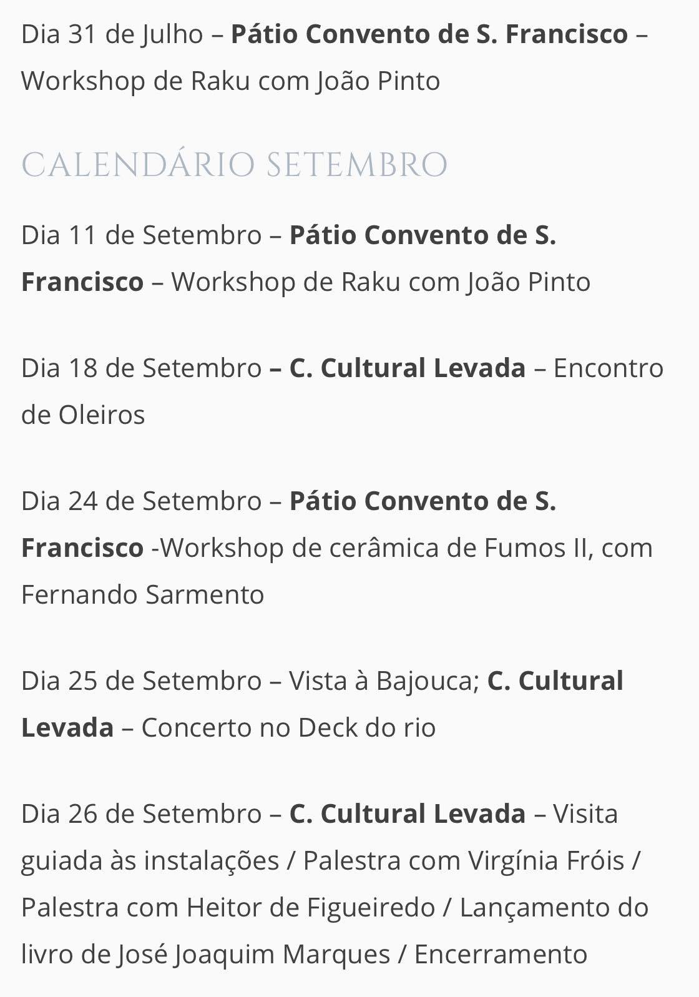699x997 pixels.
Task: Click 'Palestra com Virgínia Fróis'
Action: tap(464, 860)
